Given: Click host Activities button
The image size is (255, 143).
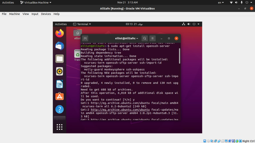Looking at the screenshot, I should pos(8,2).
